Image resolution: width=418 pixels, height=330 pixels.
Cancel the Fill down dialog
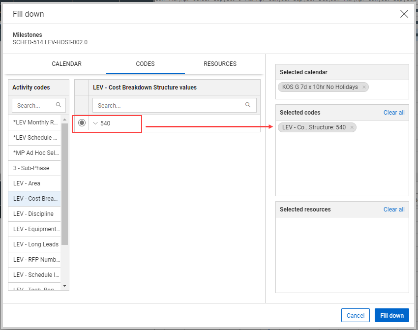click(x=356, y=316)
